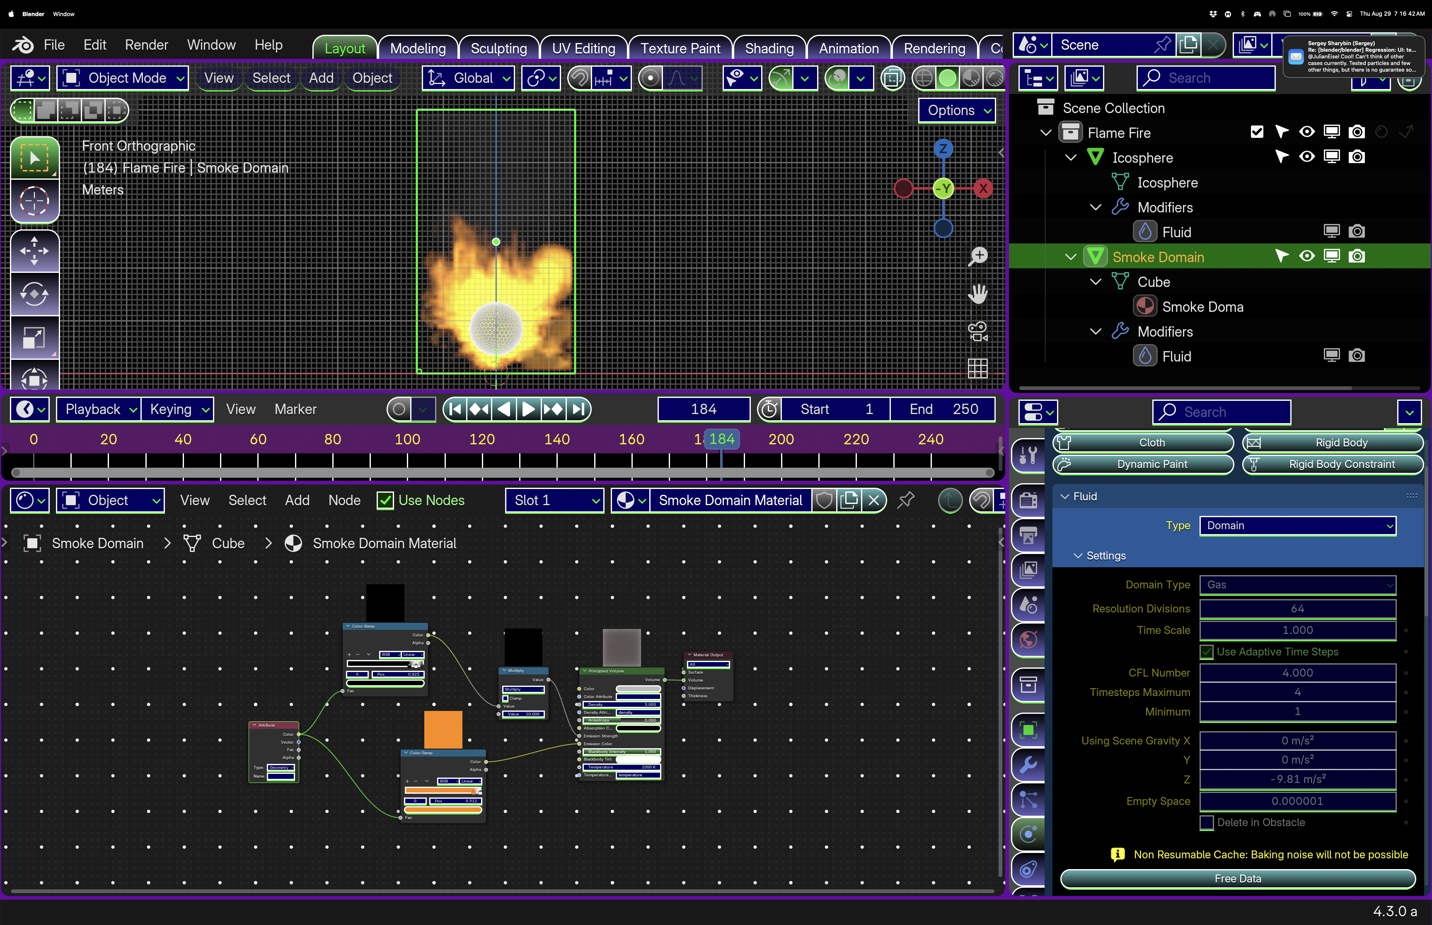Switch orthographic/perspective grid icon
The width and height of the screenshot is (1432, 925).
978,368
